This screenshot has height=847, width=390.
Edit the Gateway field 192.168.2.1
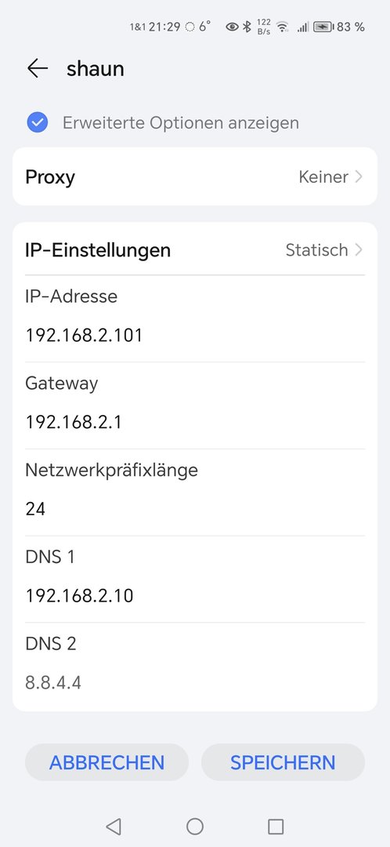pos(195,422)
